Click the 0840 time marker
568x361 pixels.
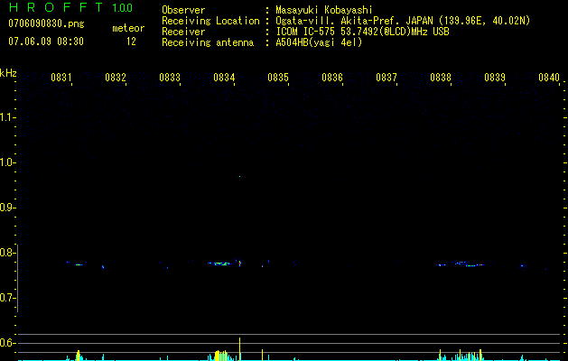pyautogui.click(x=549, y=78)
